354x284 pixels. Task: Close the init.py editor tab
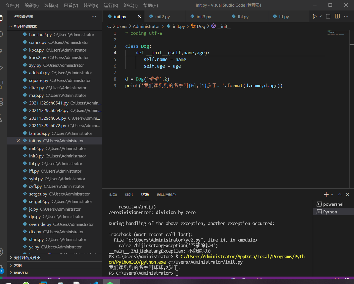click(139, 17)
